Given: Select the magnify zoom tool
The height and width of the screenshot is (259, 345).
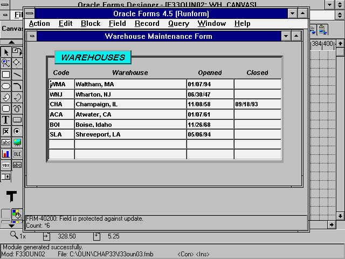Looking at the screenshot, I should pos(6,63).
